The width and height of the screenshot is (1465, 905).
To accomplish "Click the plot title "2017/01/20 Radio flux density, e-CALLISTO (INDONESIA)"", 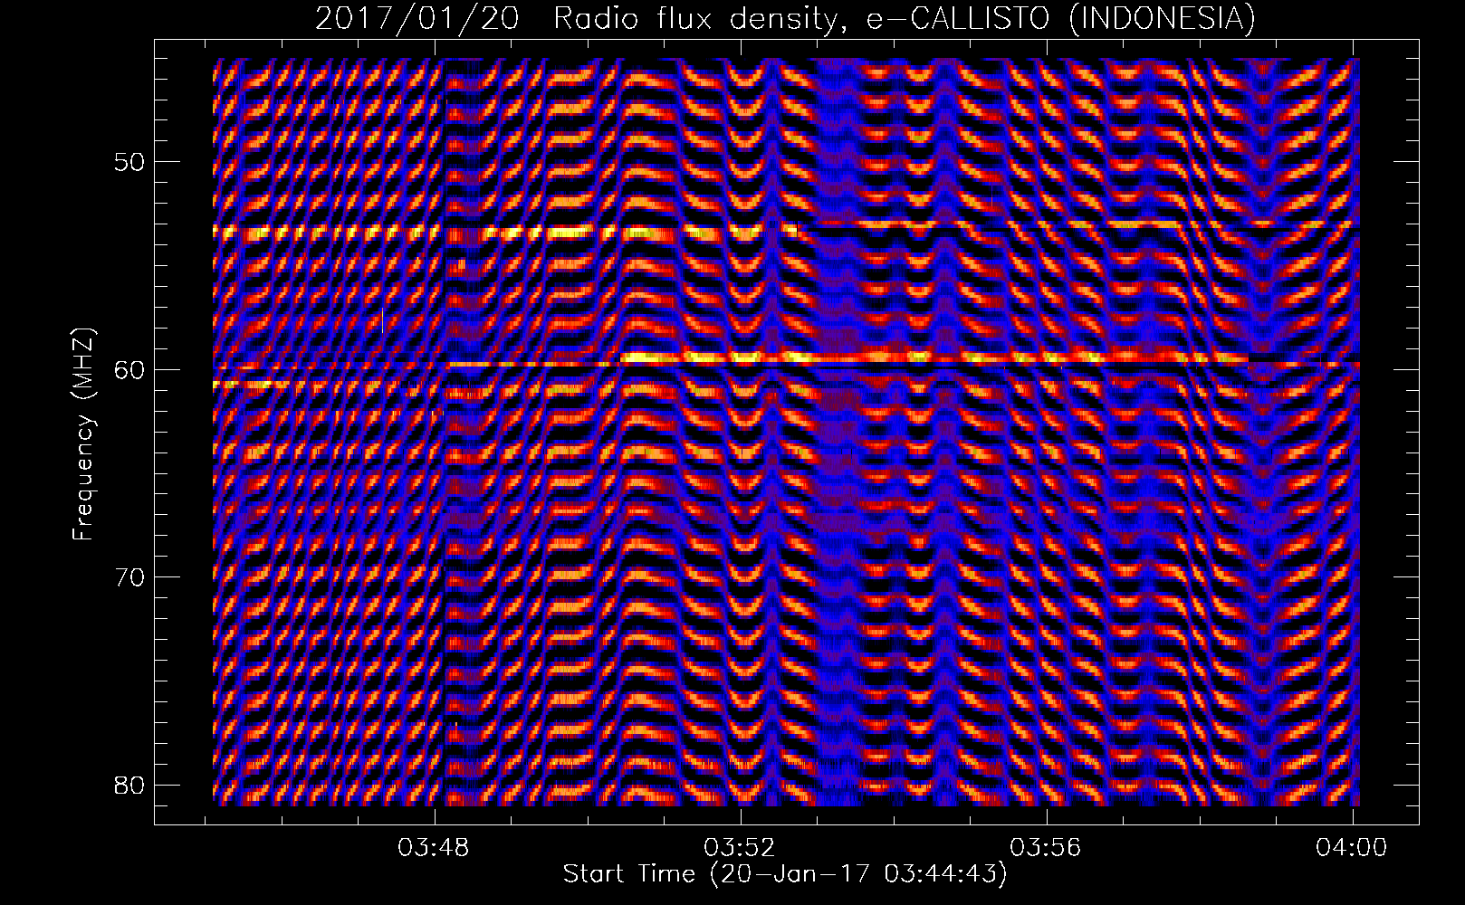I will [785, 18].
